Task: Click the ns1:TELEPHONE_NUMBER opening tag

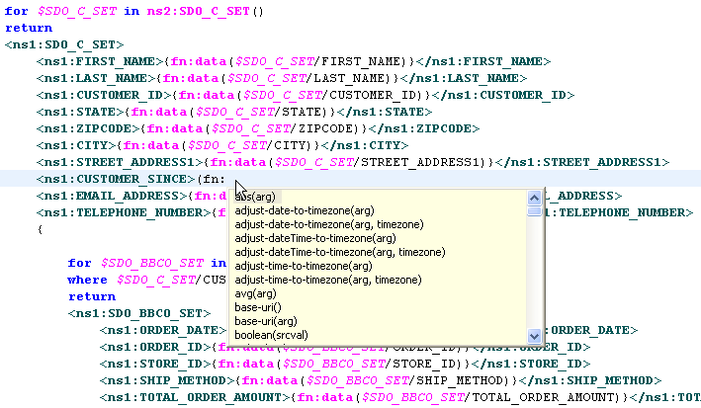Action: (x=125, y=212)
